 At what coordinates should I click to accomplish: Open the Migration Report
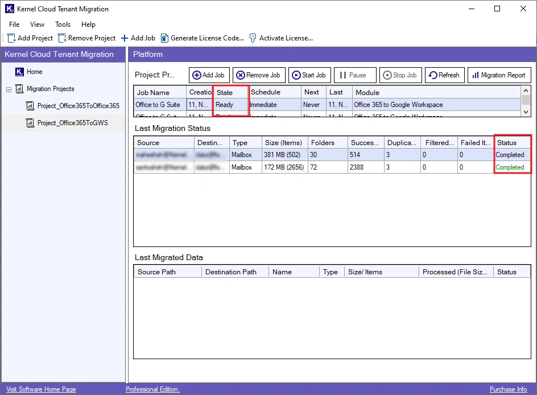pos(498,75)
